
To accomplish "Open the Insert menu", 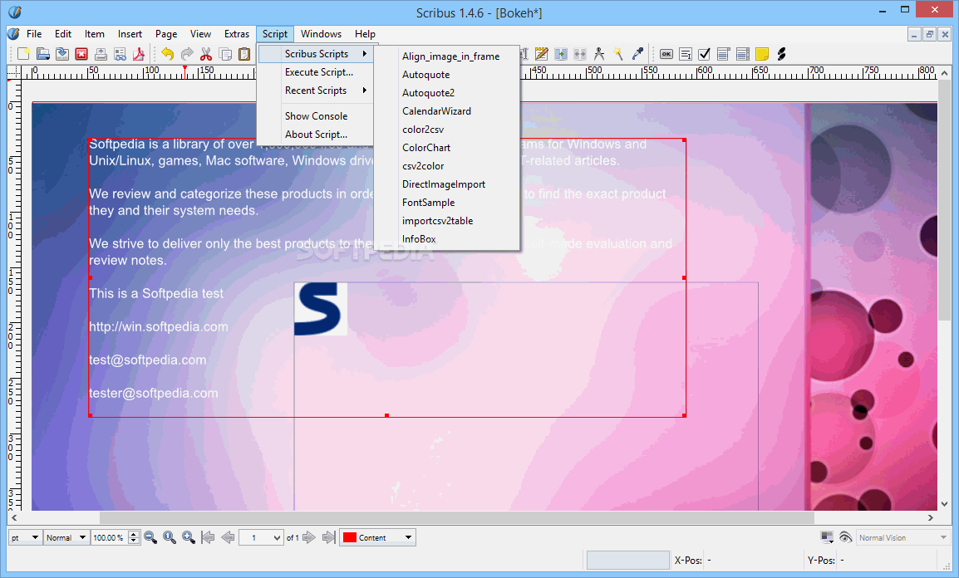I will pos(130,34).
